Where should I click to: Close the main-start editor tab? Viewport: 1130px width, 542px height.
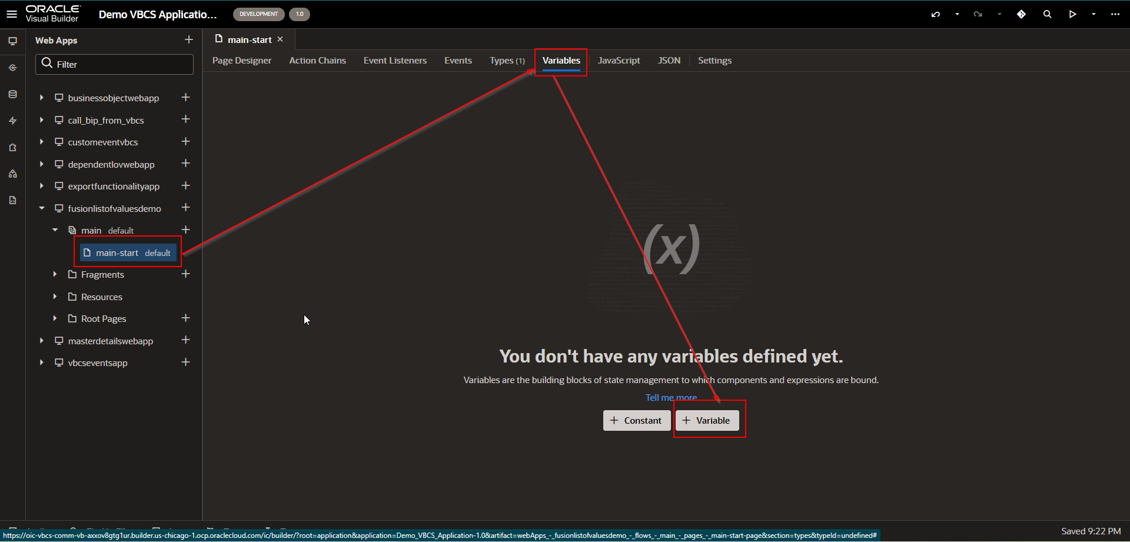pyautogui.click(x=280, y=39)
